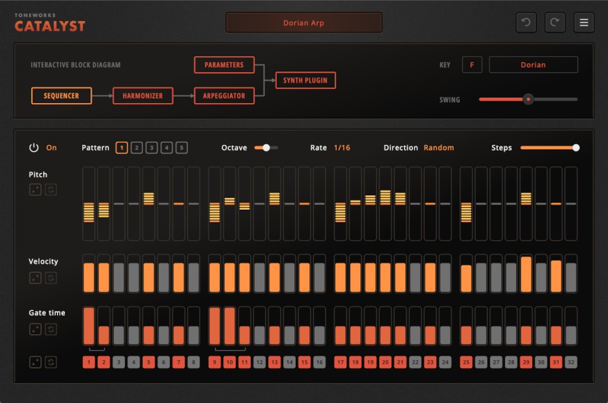
Task: Open the Dorian scale dropdown
Action: [x=533, y=64]
